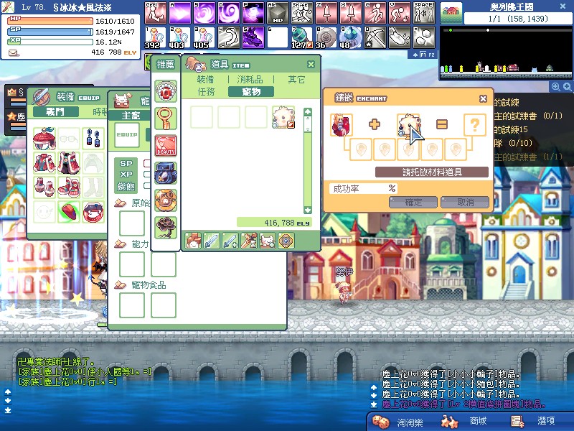Click the sword icon in item window bottom bar
Screen dimensions: 574x431
212,241
